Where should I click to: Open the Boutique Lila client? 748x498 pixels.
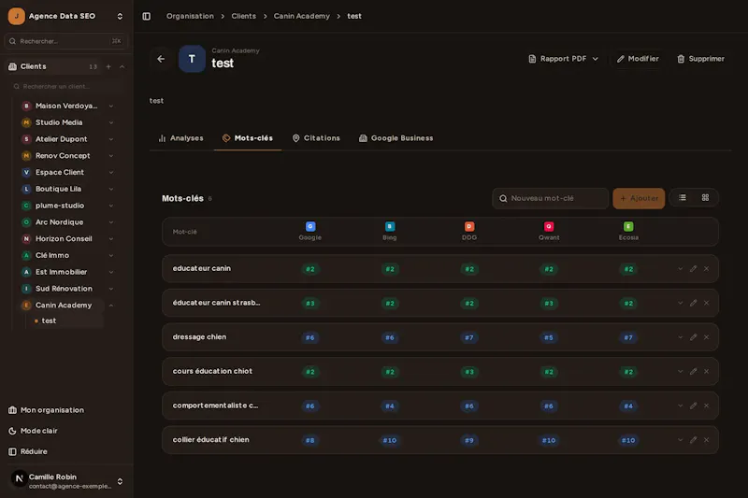click(58, 189)
